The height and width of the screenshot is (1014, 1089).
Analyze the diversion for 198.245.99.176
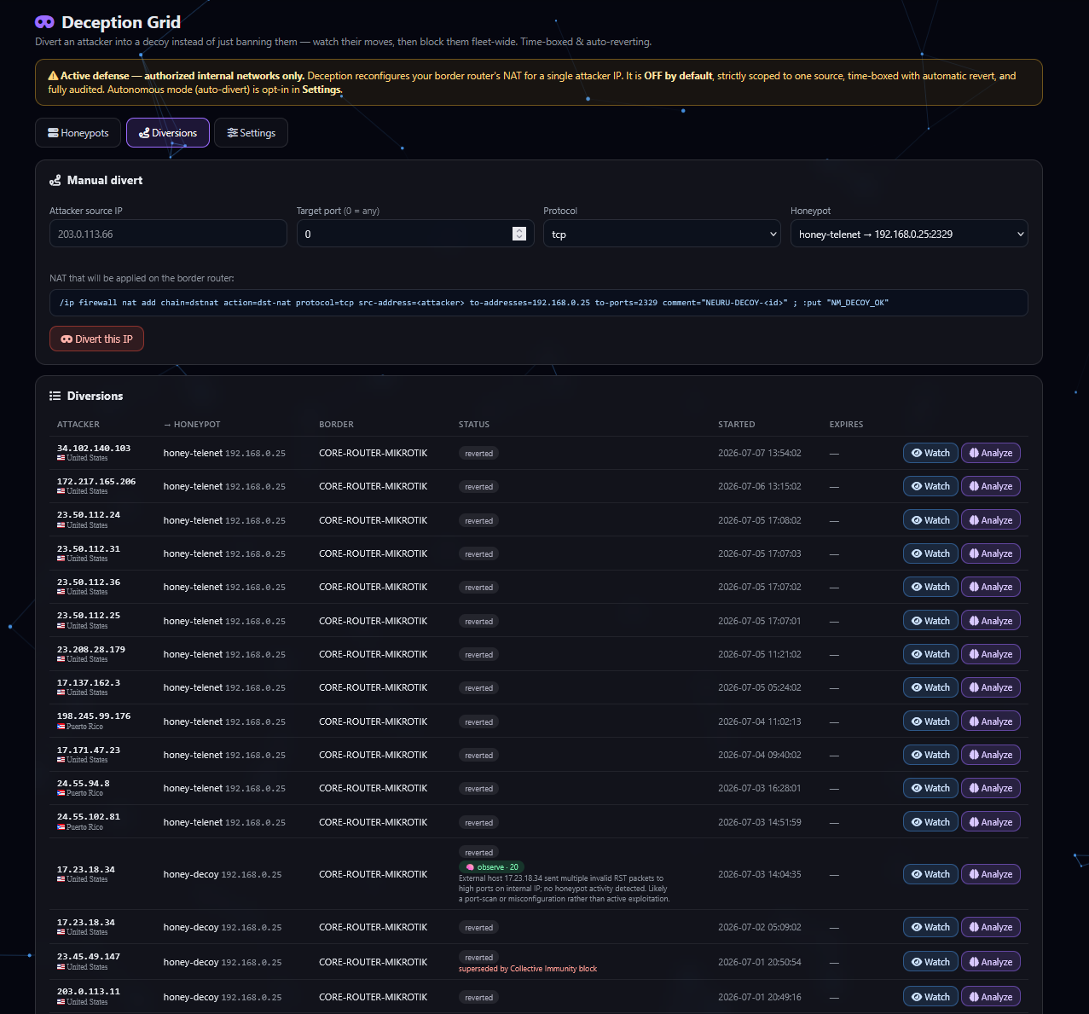[x=991, y=721]
